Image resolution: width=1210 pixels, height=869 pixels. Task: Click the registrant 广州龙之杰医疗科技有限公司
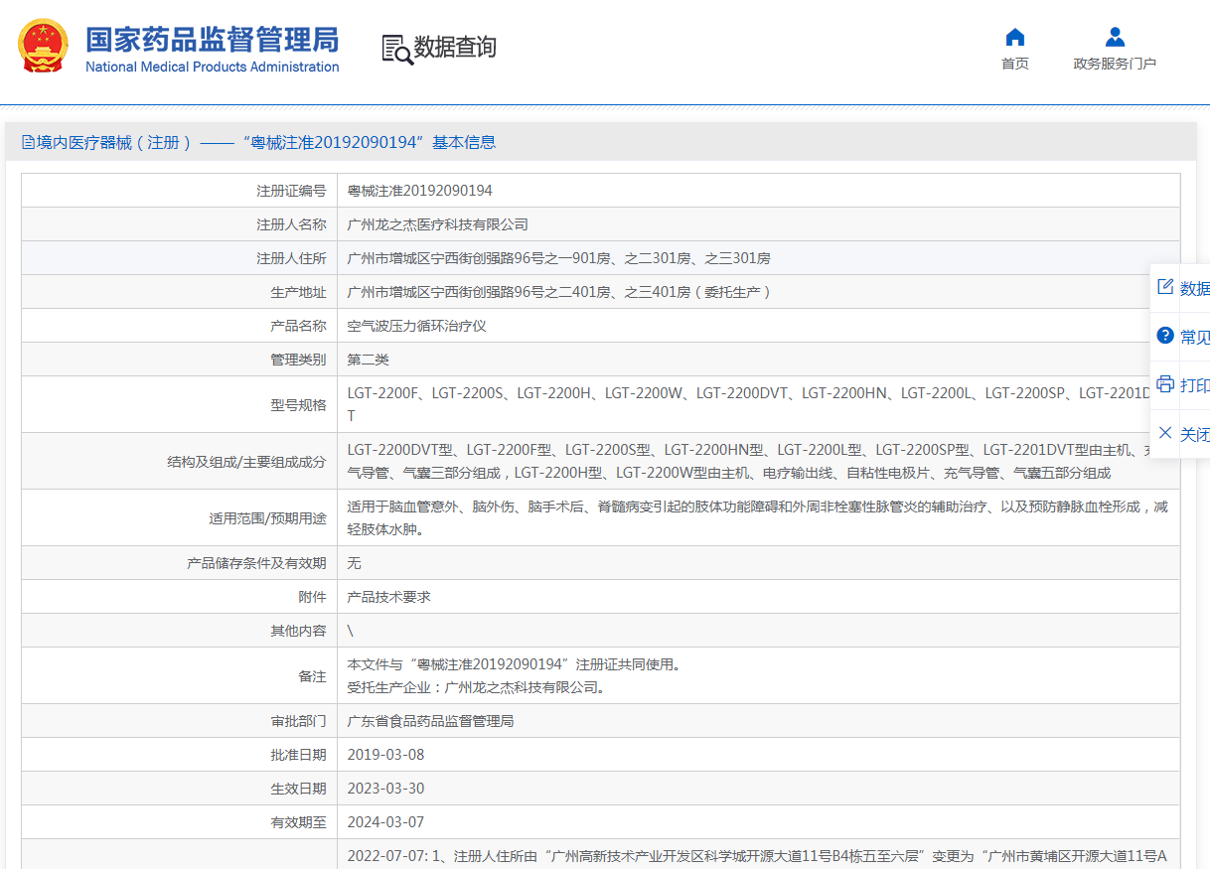[x=437, y=224]
